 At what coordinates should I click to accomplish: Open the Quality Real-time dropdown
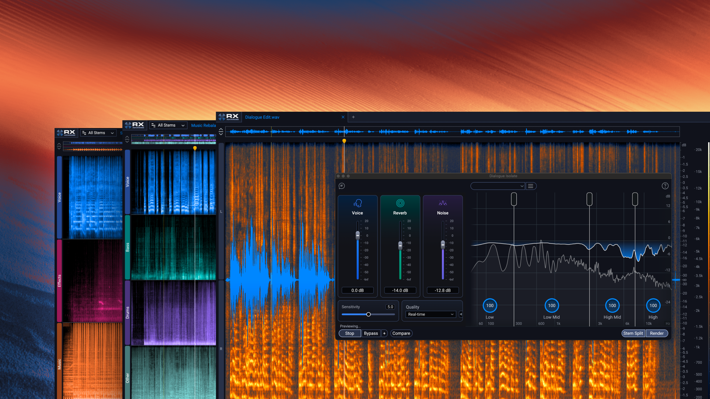tap(430, 314)
